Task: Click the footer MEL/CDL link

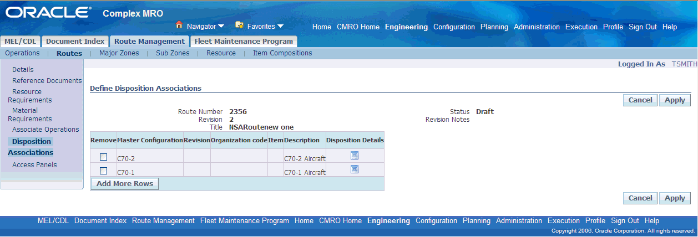Action: (x=53, y=220)
